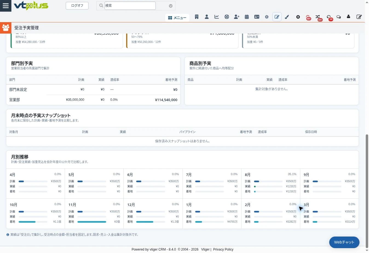Open the gear settings icon
This screenshot has height=253, width=369.
pos(267,17)
